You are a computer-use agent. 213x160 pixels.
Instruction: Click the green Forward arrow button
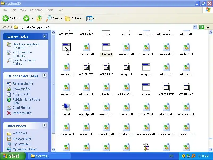pyautogui.click(x=26, y=18)
